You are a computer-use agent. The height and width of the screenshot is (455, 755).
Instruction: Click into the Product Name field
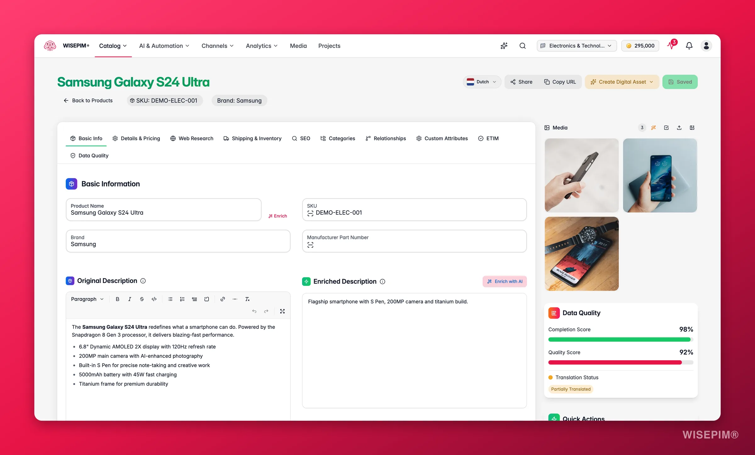tap(164, 210)
